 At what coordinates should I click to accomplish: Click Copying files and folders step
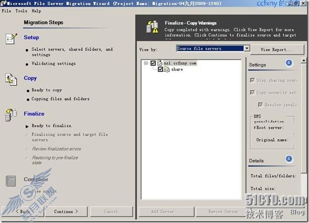tap(60, 99)
